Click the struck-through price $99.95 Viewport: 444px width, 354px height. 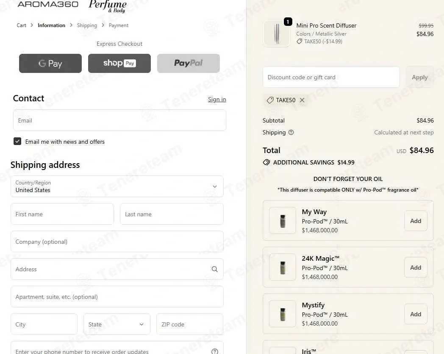coord(426,25)
